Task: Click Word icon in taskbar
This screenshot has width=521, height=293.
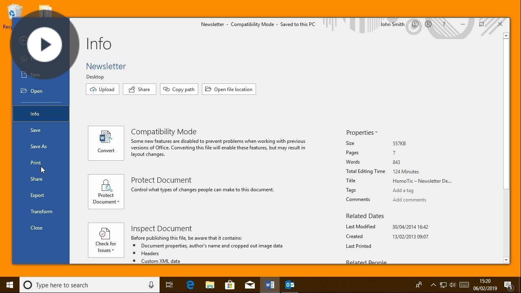Action: 270,285
